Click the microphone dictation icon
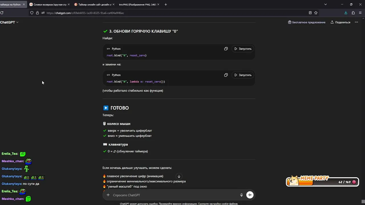 [x=242, y=195]
